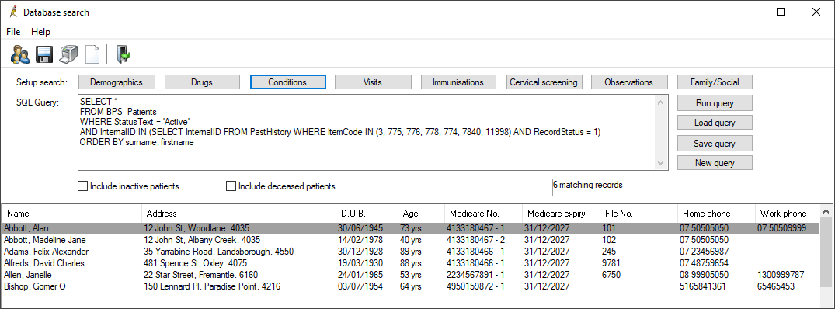Click the floppy disk save icon
Image resolution: width=835 pixels, height=309 pixels.
tap(44, 54)
